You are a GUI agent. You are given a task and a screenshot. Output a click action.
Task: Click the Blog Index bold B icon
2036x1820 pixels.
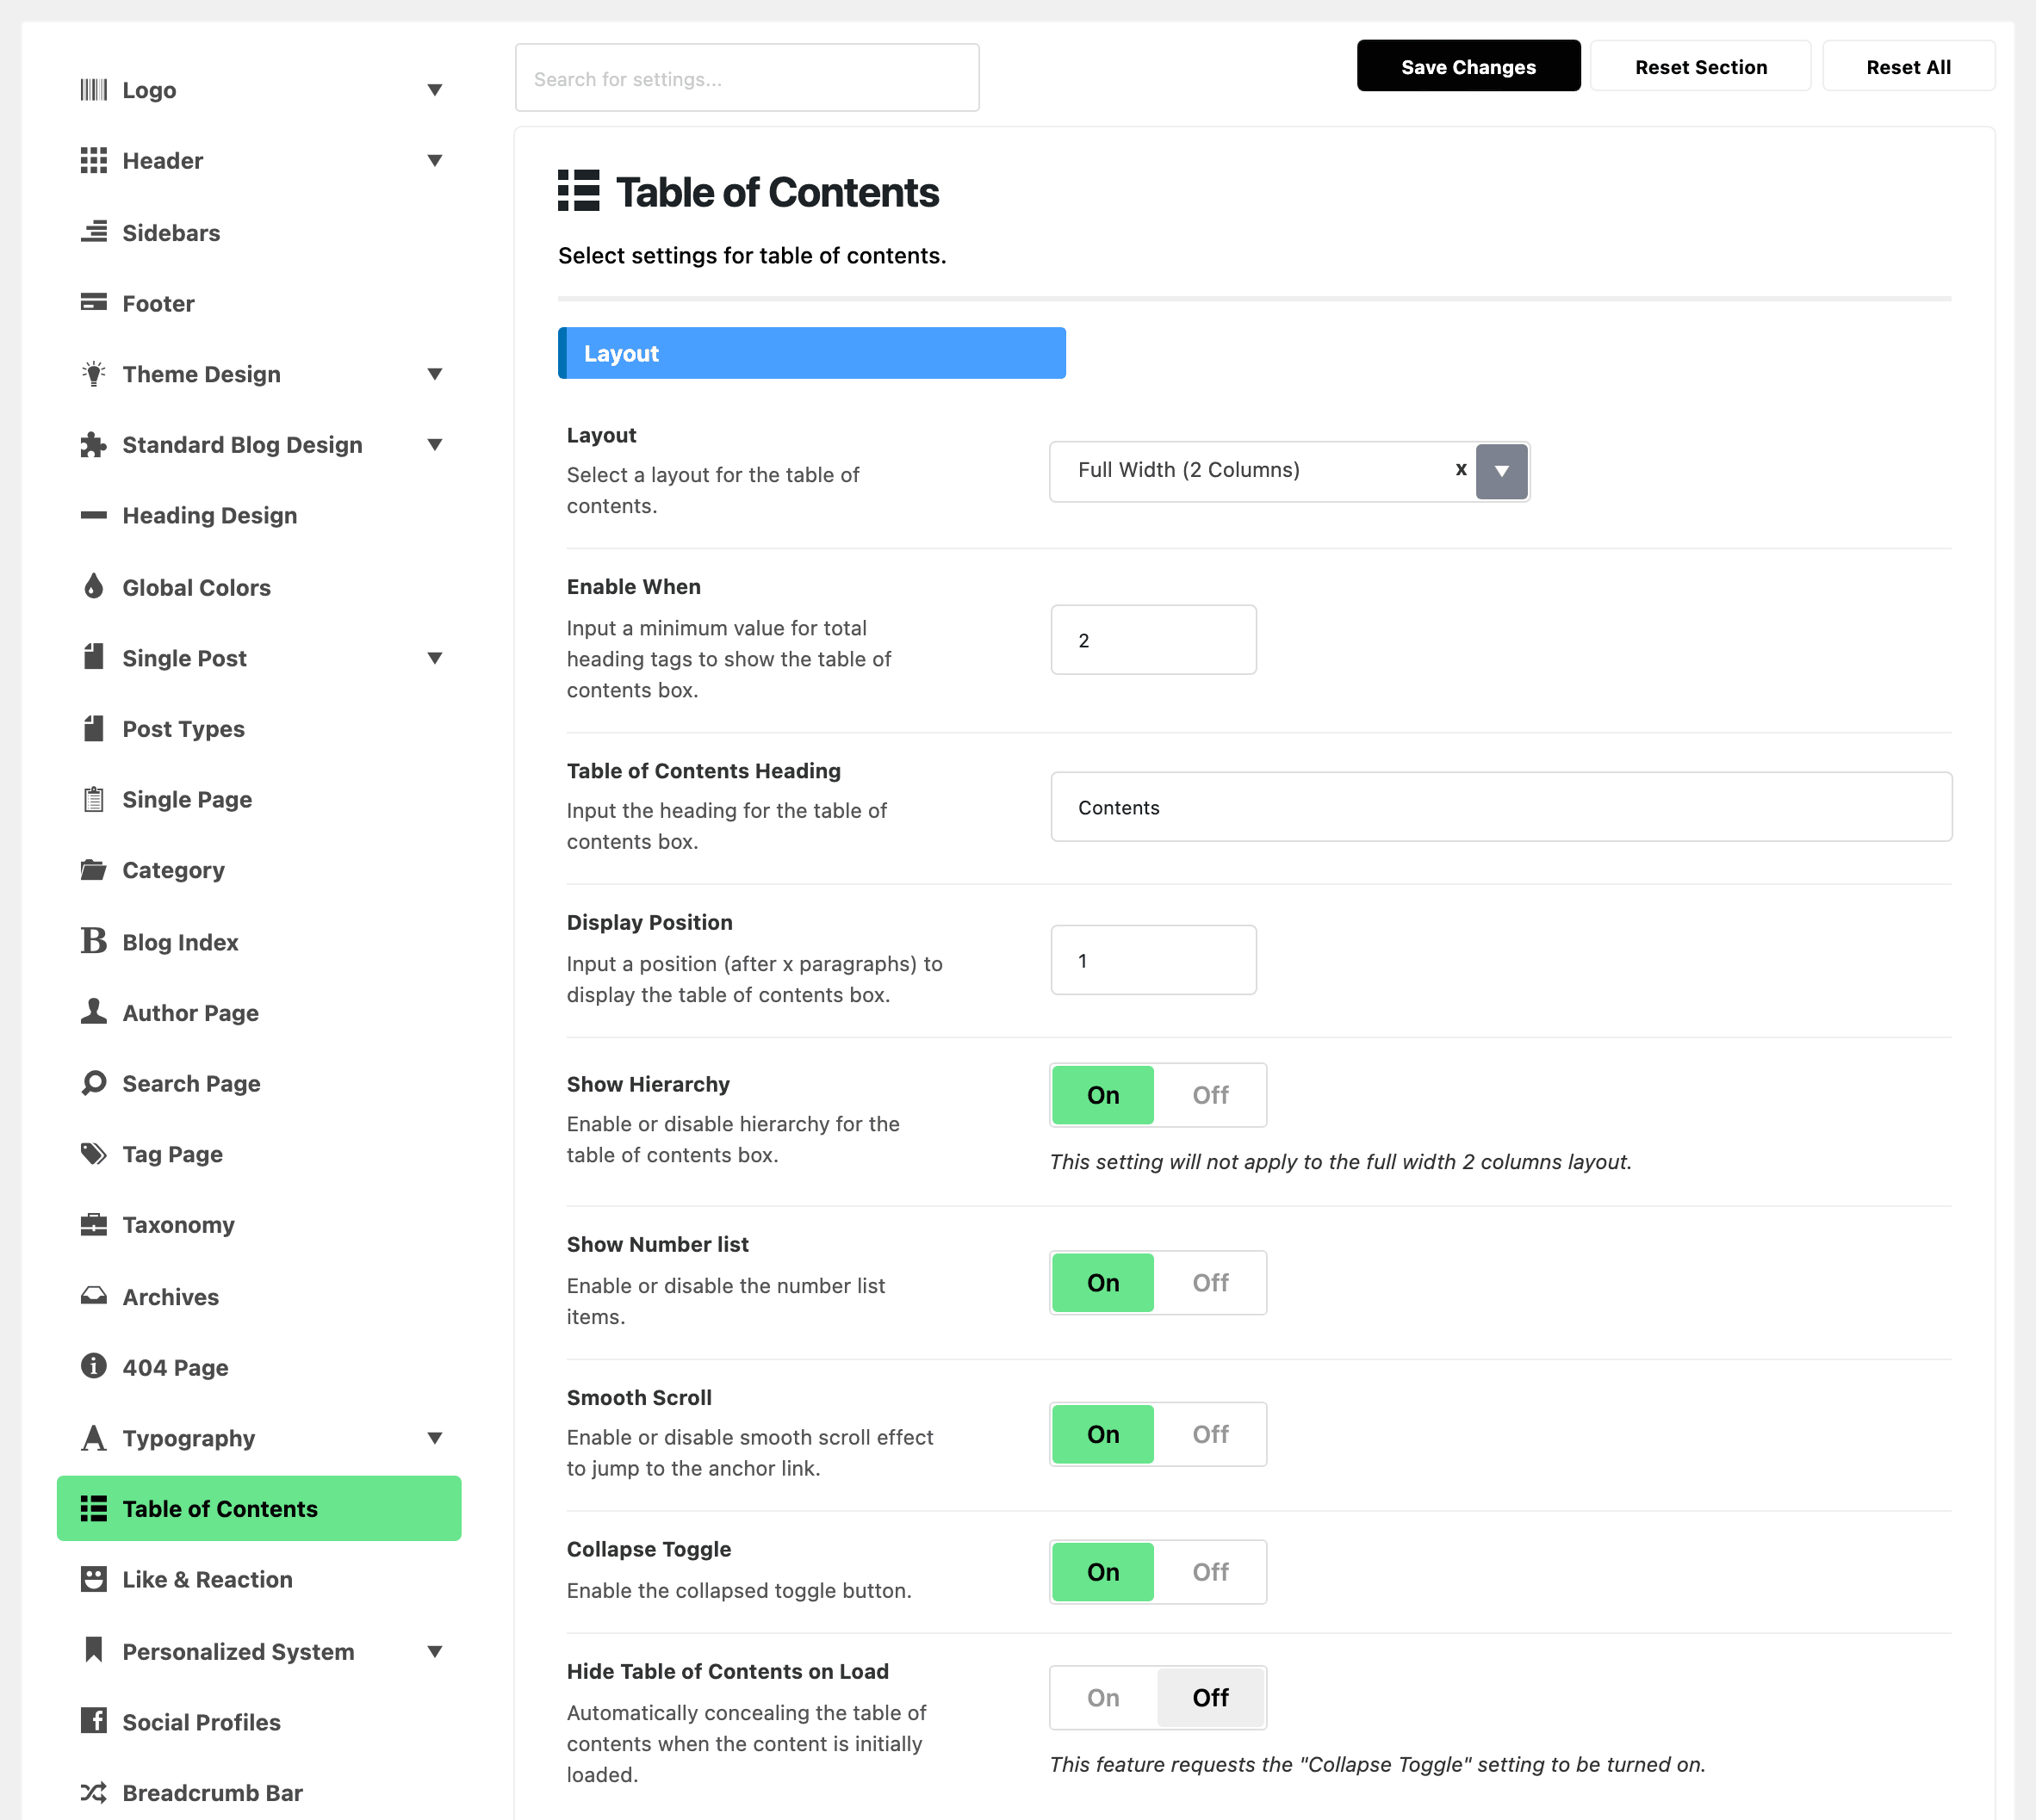click(93, 941)
